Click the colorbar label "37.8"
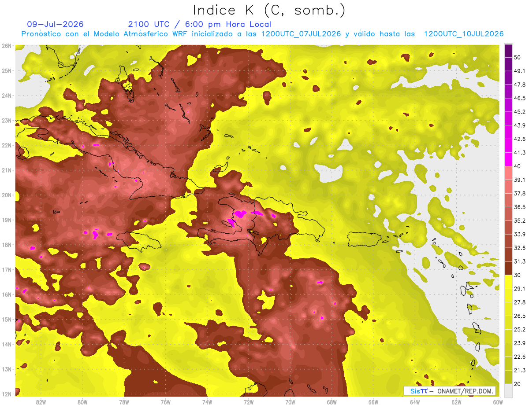Screen dimensions: 529x408 click(x=520, y=193)
